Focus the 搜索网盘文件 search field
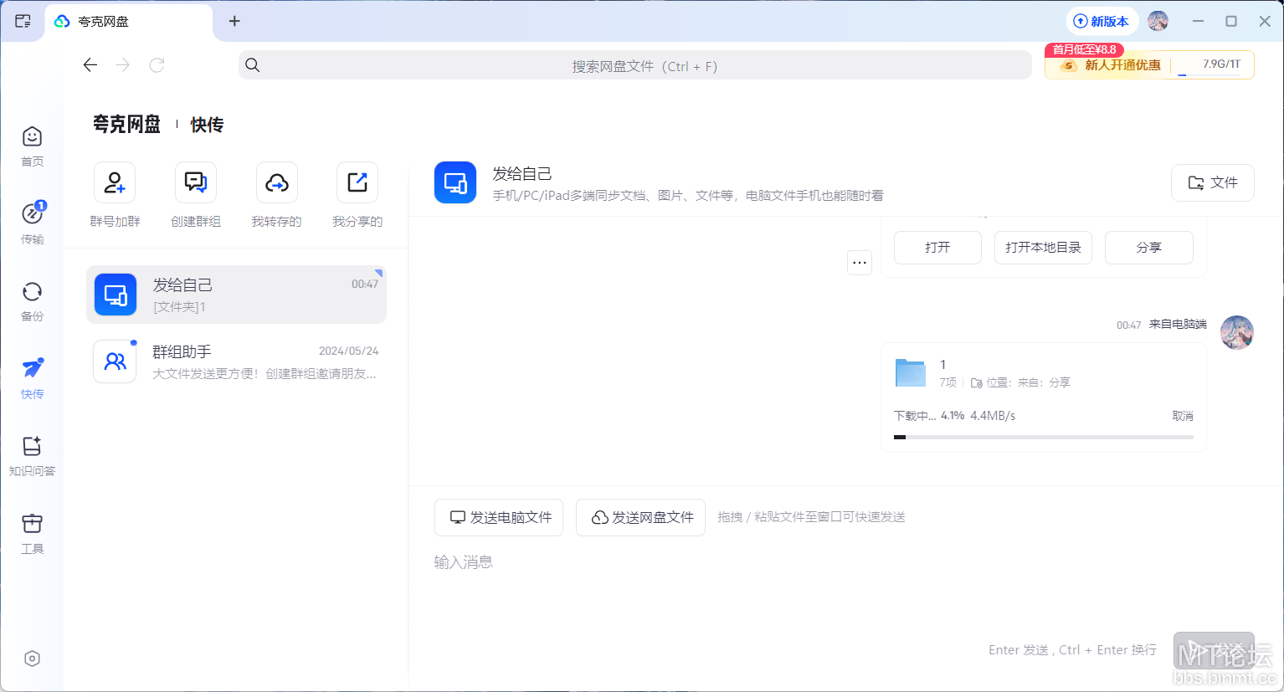This screenshot has width=1284, height=692. tap(634, 65)
